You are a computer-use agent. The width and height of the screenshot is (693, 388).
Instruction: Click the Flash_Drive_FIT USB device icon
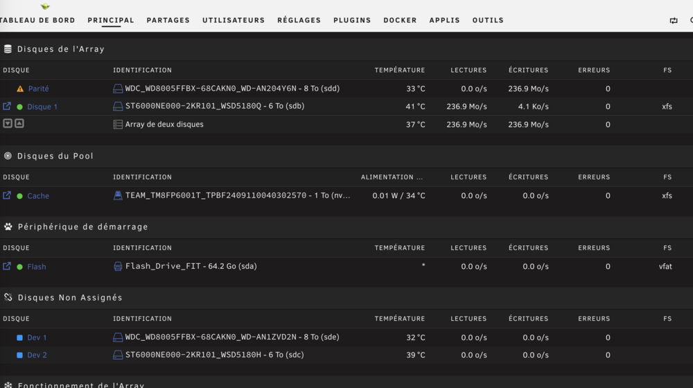[118, 266]
